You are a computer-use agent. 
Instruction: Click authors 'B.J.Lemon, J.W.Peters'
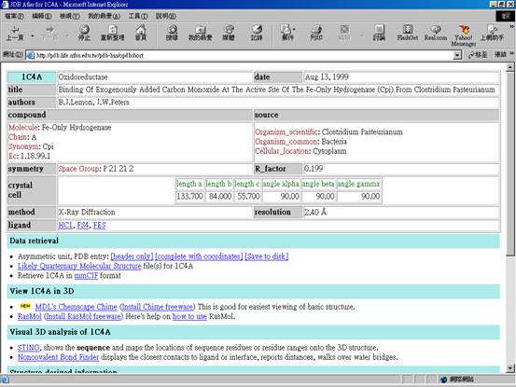click(x=94, y=103)
